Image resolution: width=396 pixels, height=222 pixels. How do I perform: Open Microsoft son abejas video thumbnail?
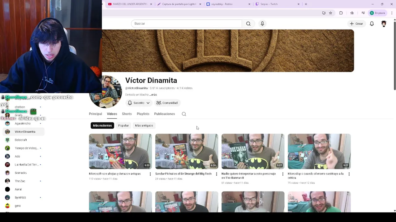point(120,151)
